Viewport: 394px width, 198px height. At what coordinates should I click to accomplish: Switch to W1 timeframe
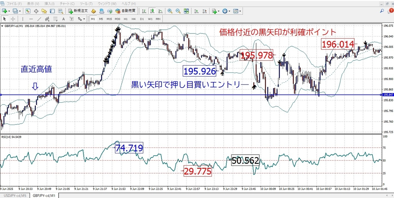point(150,19)
